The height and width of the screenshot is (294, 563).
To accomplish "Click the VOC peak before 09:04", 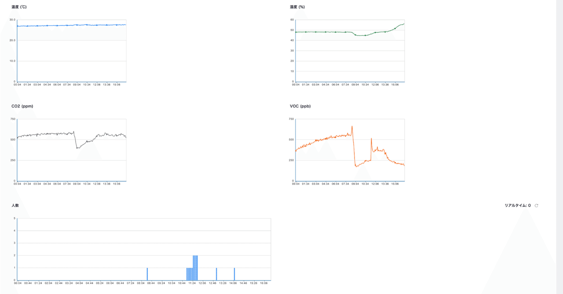I will click(x=352, y=127).
